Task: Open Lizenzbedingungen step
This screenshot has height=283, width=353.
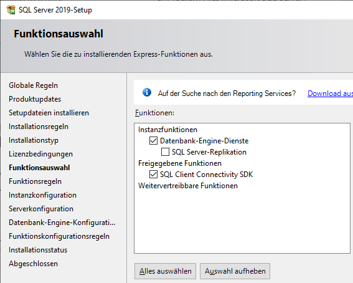Action: [40, 154]
